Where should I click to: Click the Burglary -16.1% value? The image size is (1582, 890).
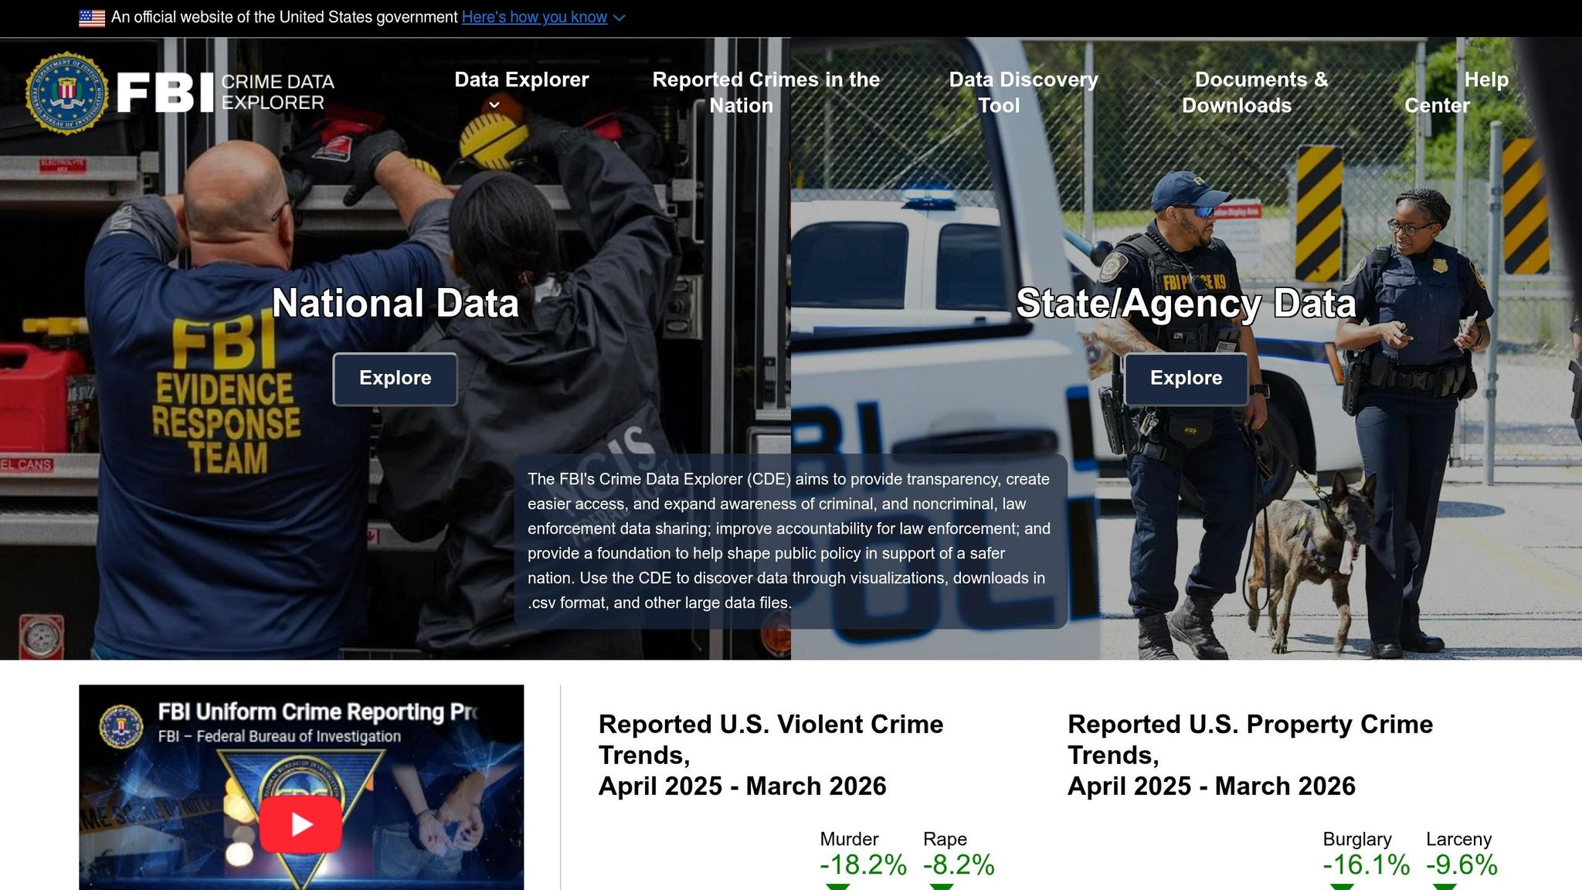[x=1366, y=865]
